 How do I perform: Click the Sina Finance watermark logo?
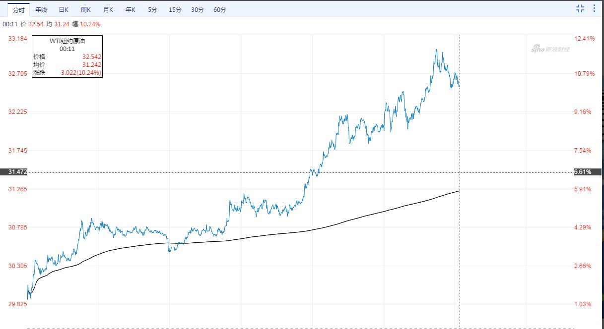[x=550, y=49]
